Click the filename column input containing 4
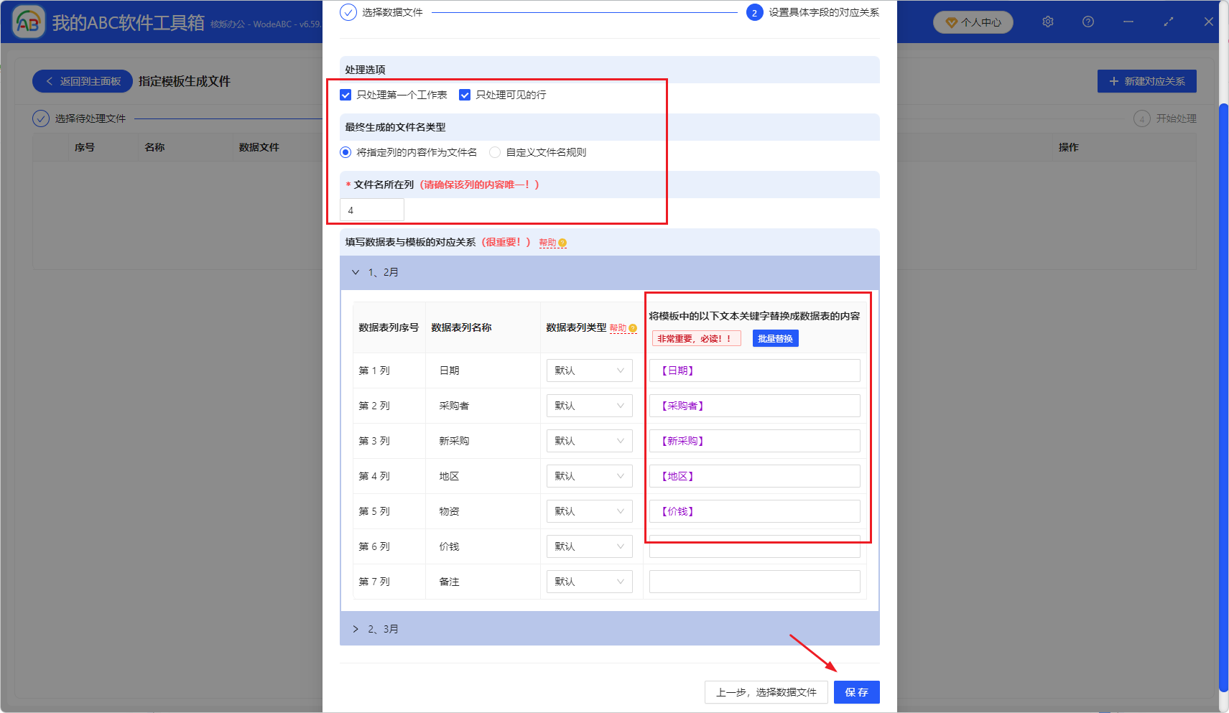The image size is (1229, 713). point(371,210)
